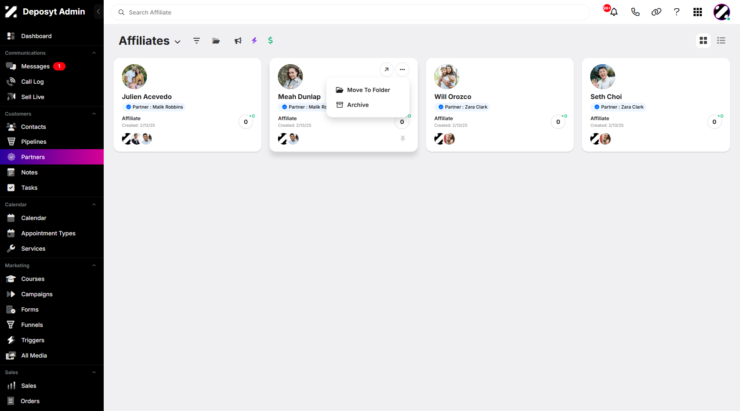Open Meah Dunlap card arrow icon

(387, 70)
